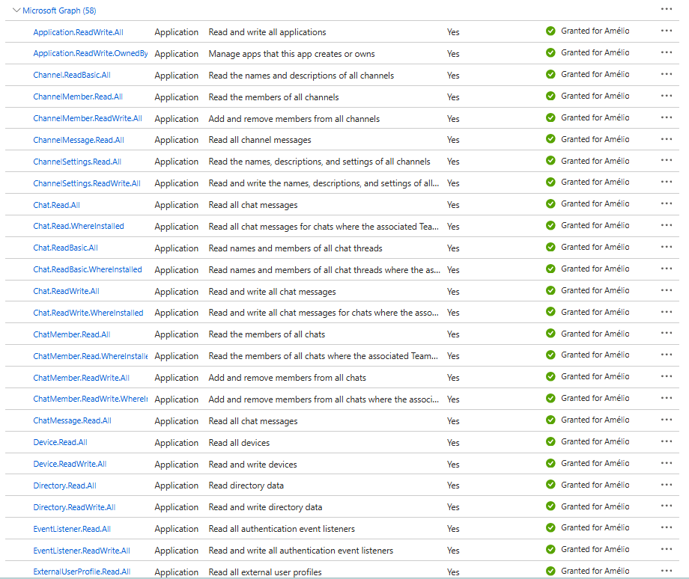Click green granted checkmark for Application.ReadWrite.All

pyautogui.click(x=550, y=31)
